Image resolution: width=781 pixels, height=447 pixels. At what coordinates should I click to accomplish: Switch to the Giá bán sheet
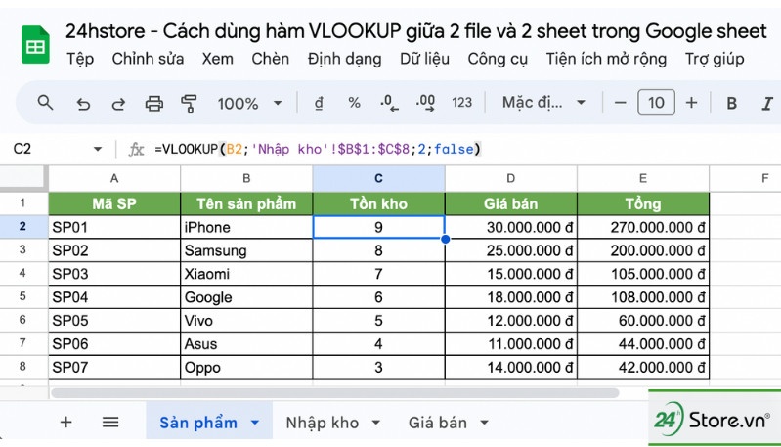438,423
